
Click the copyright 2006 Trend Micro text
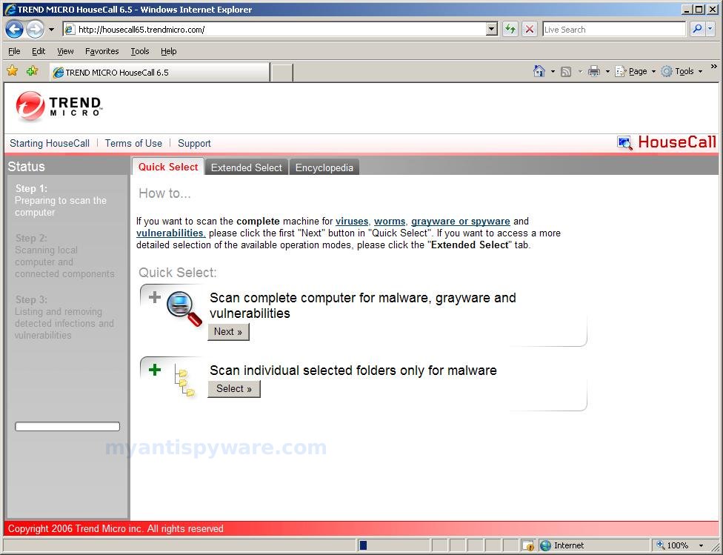[116, 529]
